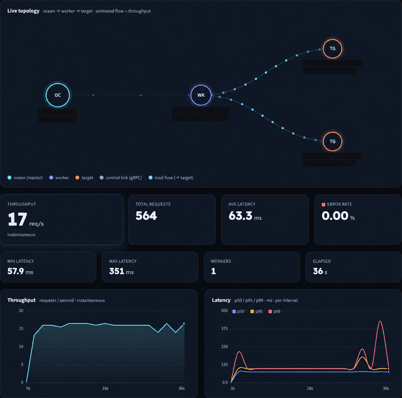The image size is (402, 398).
Task: Click the target legend dot
Action: click(77, 177)
